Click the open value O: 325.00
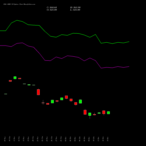 52,10
